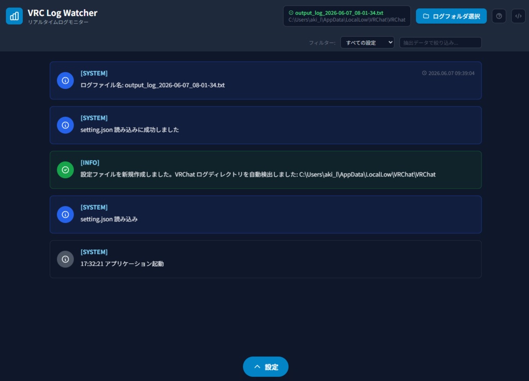Click the VRC Log Watcher bar-chart logo

[14, 16]
